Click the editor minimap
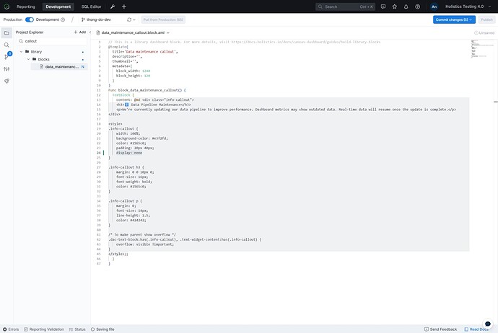 tap(482, 48)
